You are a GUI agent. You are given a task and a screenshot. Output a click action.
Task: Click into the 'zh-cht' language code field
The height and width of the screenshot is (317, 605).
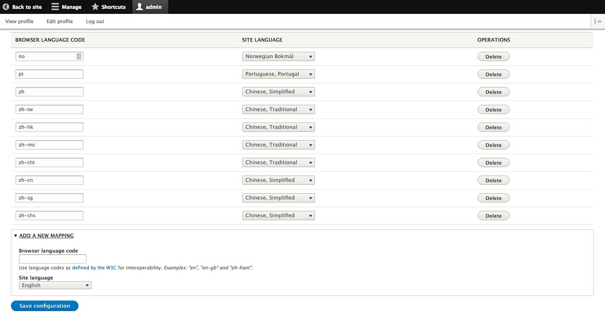tap(49, 162)
